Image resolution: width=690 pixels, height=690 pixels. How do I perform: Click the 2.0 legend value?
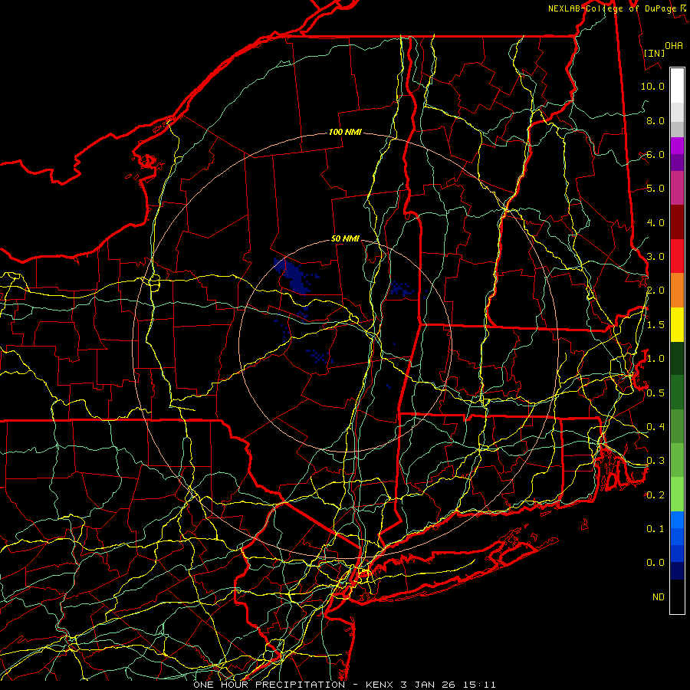coord(655,291)
